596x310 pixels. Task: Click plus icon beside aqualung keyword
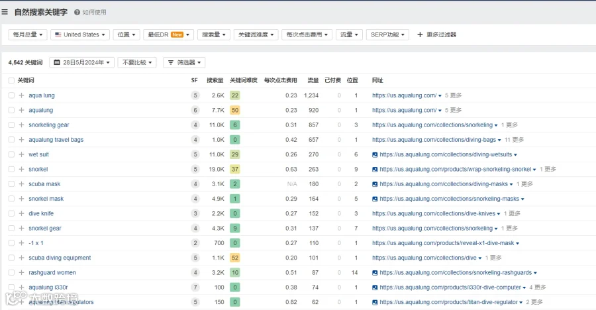[22, 111]
